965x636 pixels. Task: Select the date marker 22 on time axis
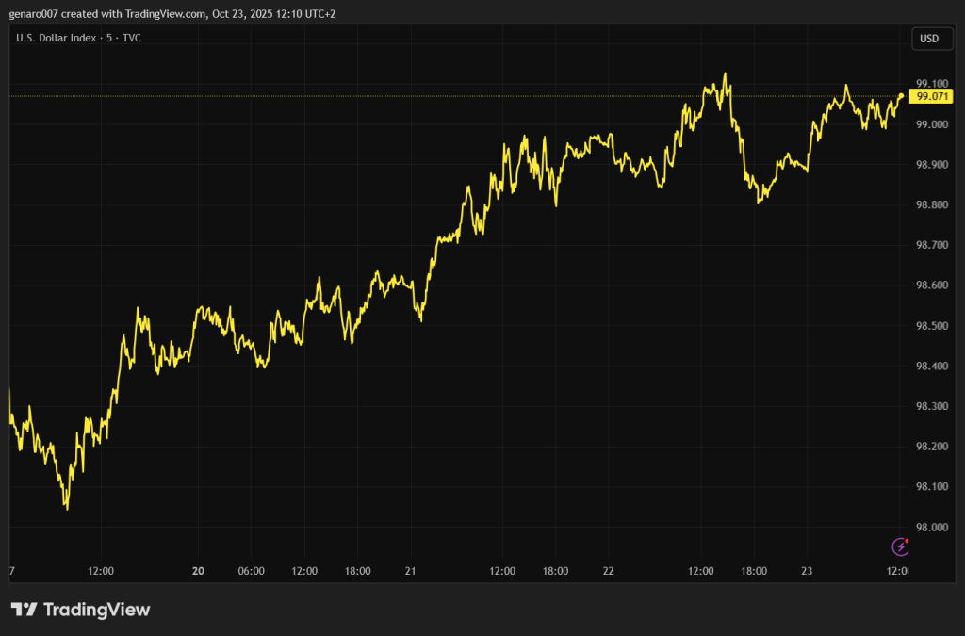(x=608, y=571)
